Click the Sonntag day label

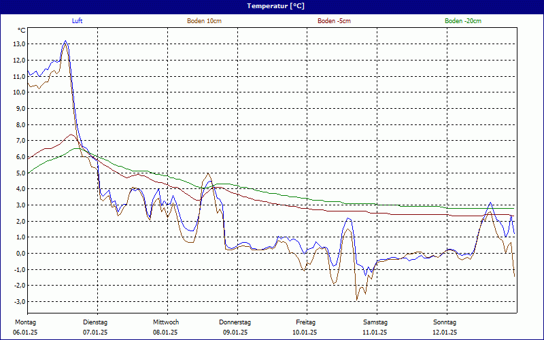pyautogui.click(x=445, y=322)
